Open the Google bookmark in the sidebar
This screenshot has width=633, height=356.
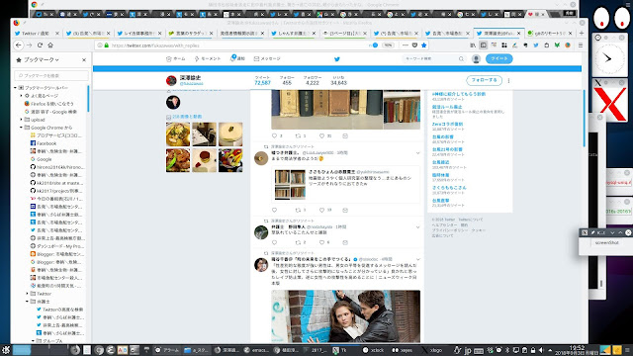(x=42, y=159)
